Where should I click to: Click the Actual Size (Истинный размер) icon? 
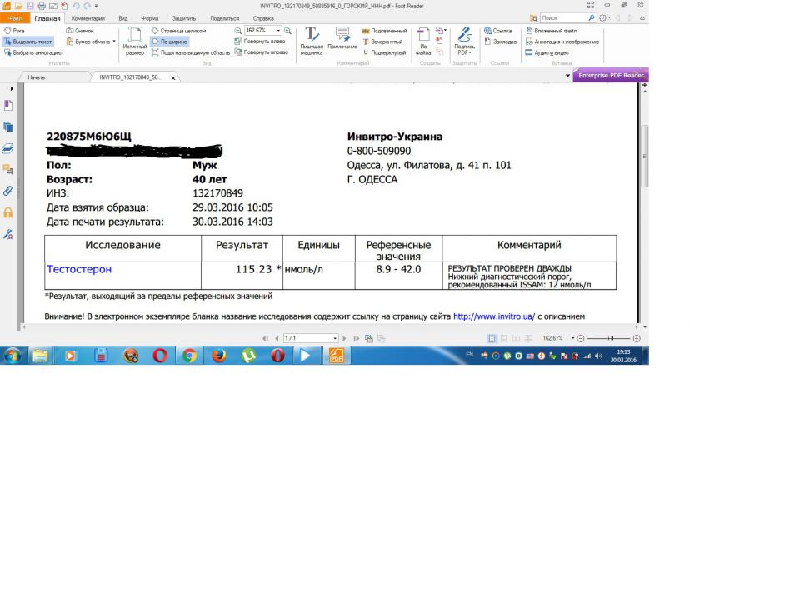click(134, 41)
